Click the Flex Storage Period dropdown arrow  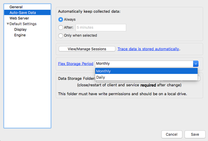click(196, 64)
